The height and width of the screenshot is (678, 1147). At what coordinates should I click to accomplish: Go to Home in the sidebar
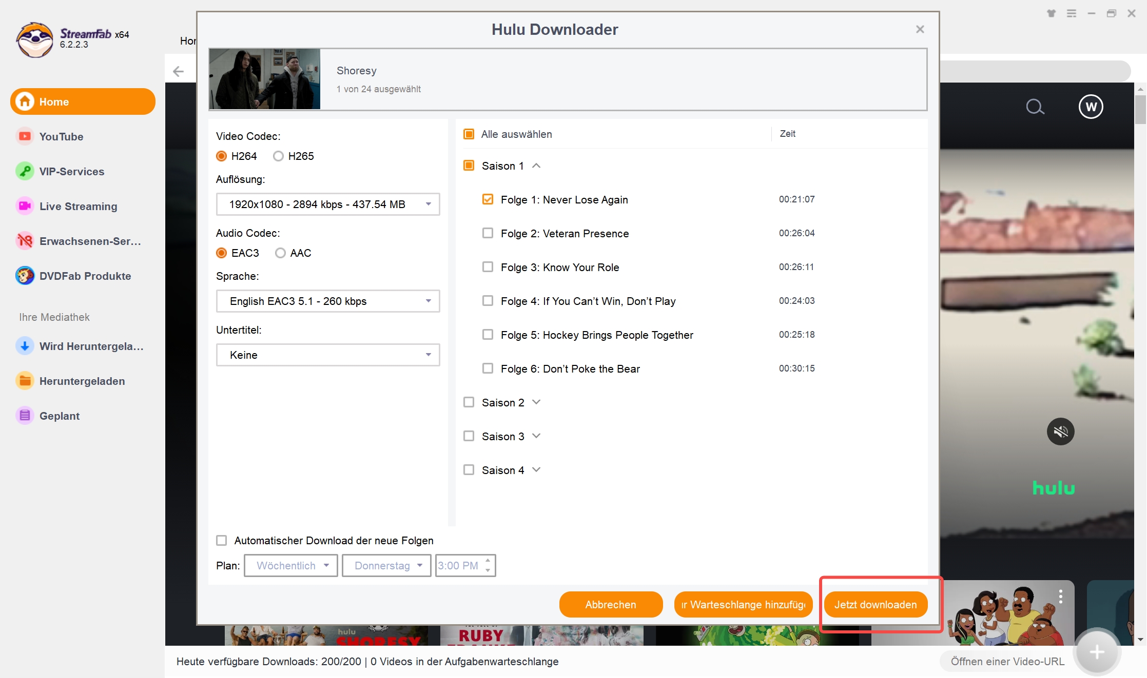(x=83, y=101)
